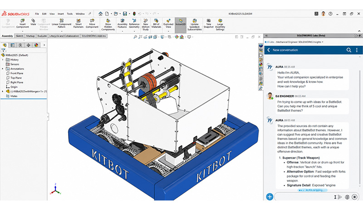Click the chat search magnifier icon
363x210 pixels.
point(348,50)
